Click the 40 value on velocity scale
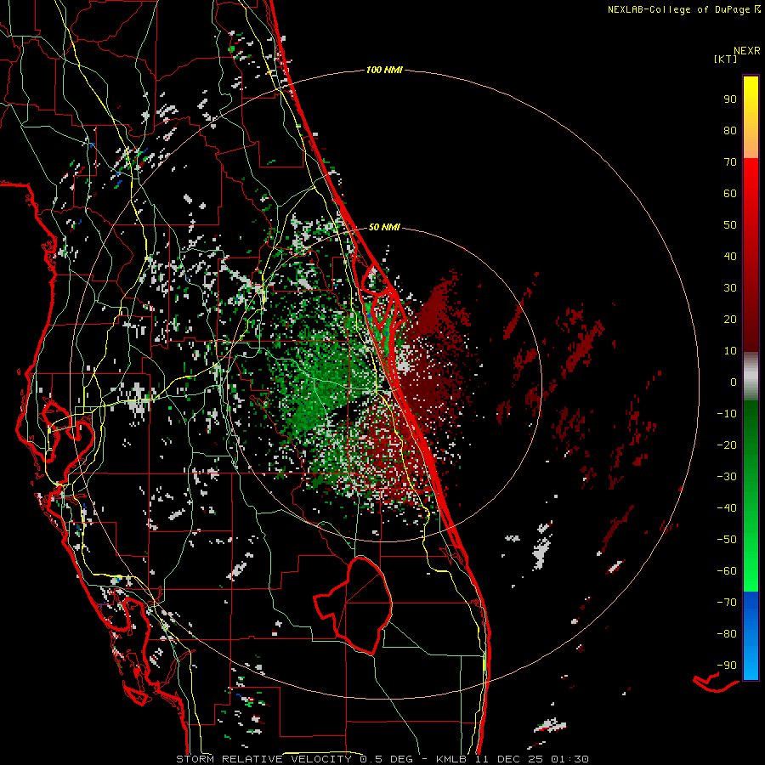The image size is (765, 765). tap(730, 257)
